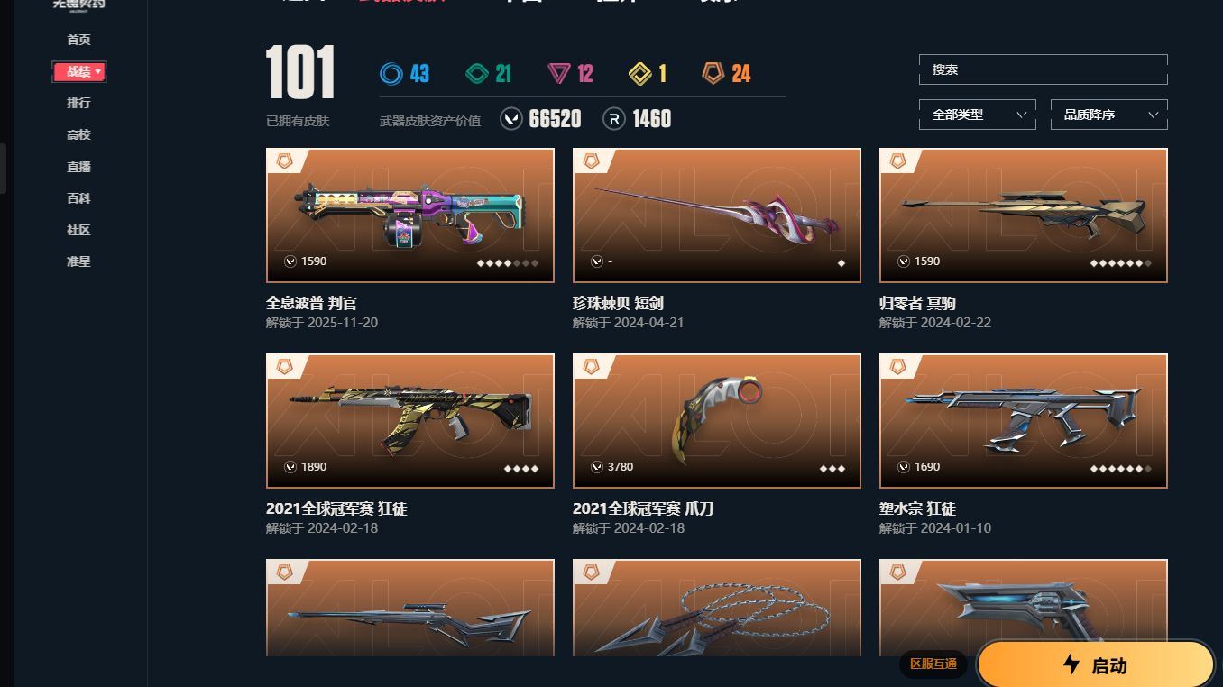Click the VP currency icon beside 66520
The image size is (1223, 687).
coord(511,119)
